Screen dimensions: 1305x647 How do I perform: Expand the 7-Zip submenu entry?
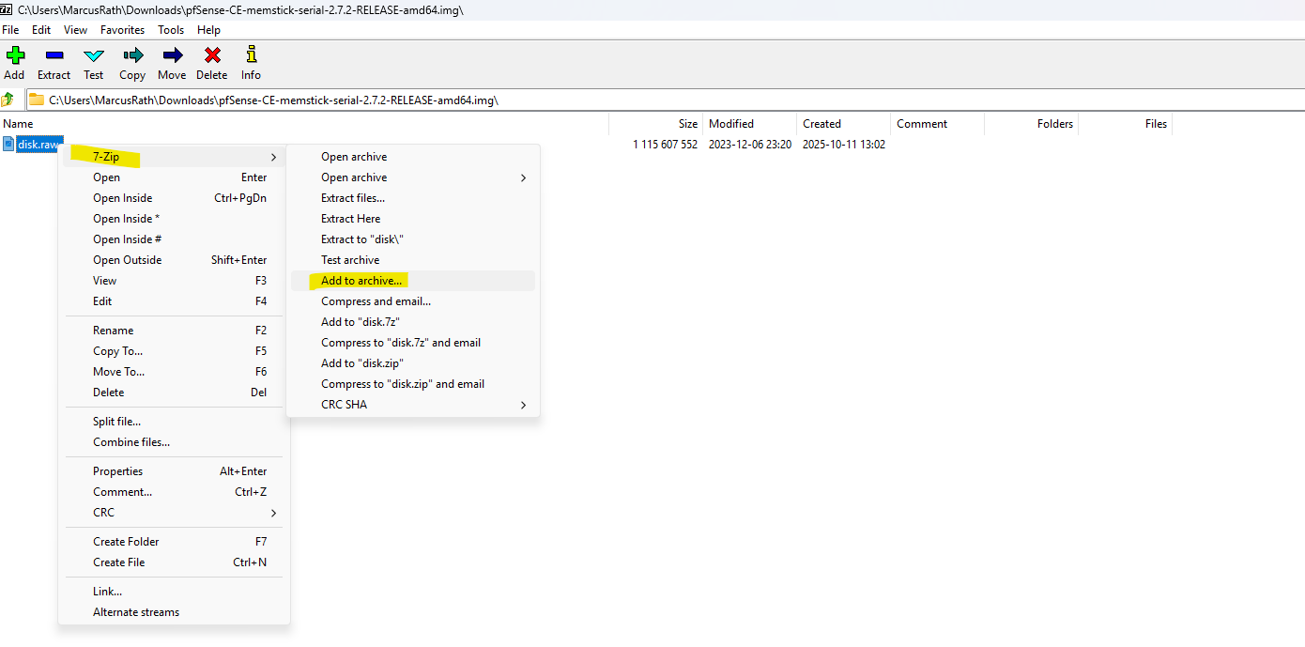(x=174, y=157)
